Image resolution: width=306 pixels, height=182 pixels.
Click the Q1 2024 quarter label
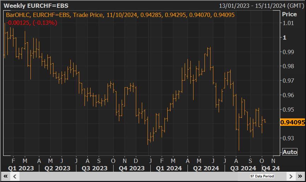169,168
